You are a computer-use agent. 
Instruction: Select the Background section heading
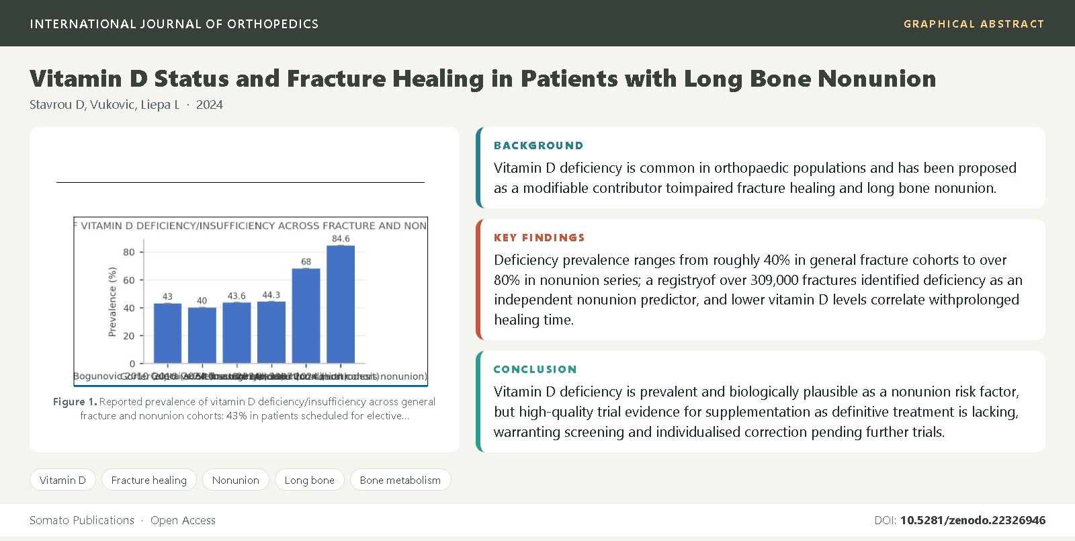click(539, 145)
